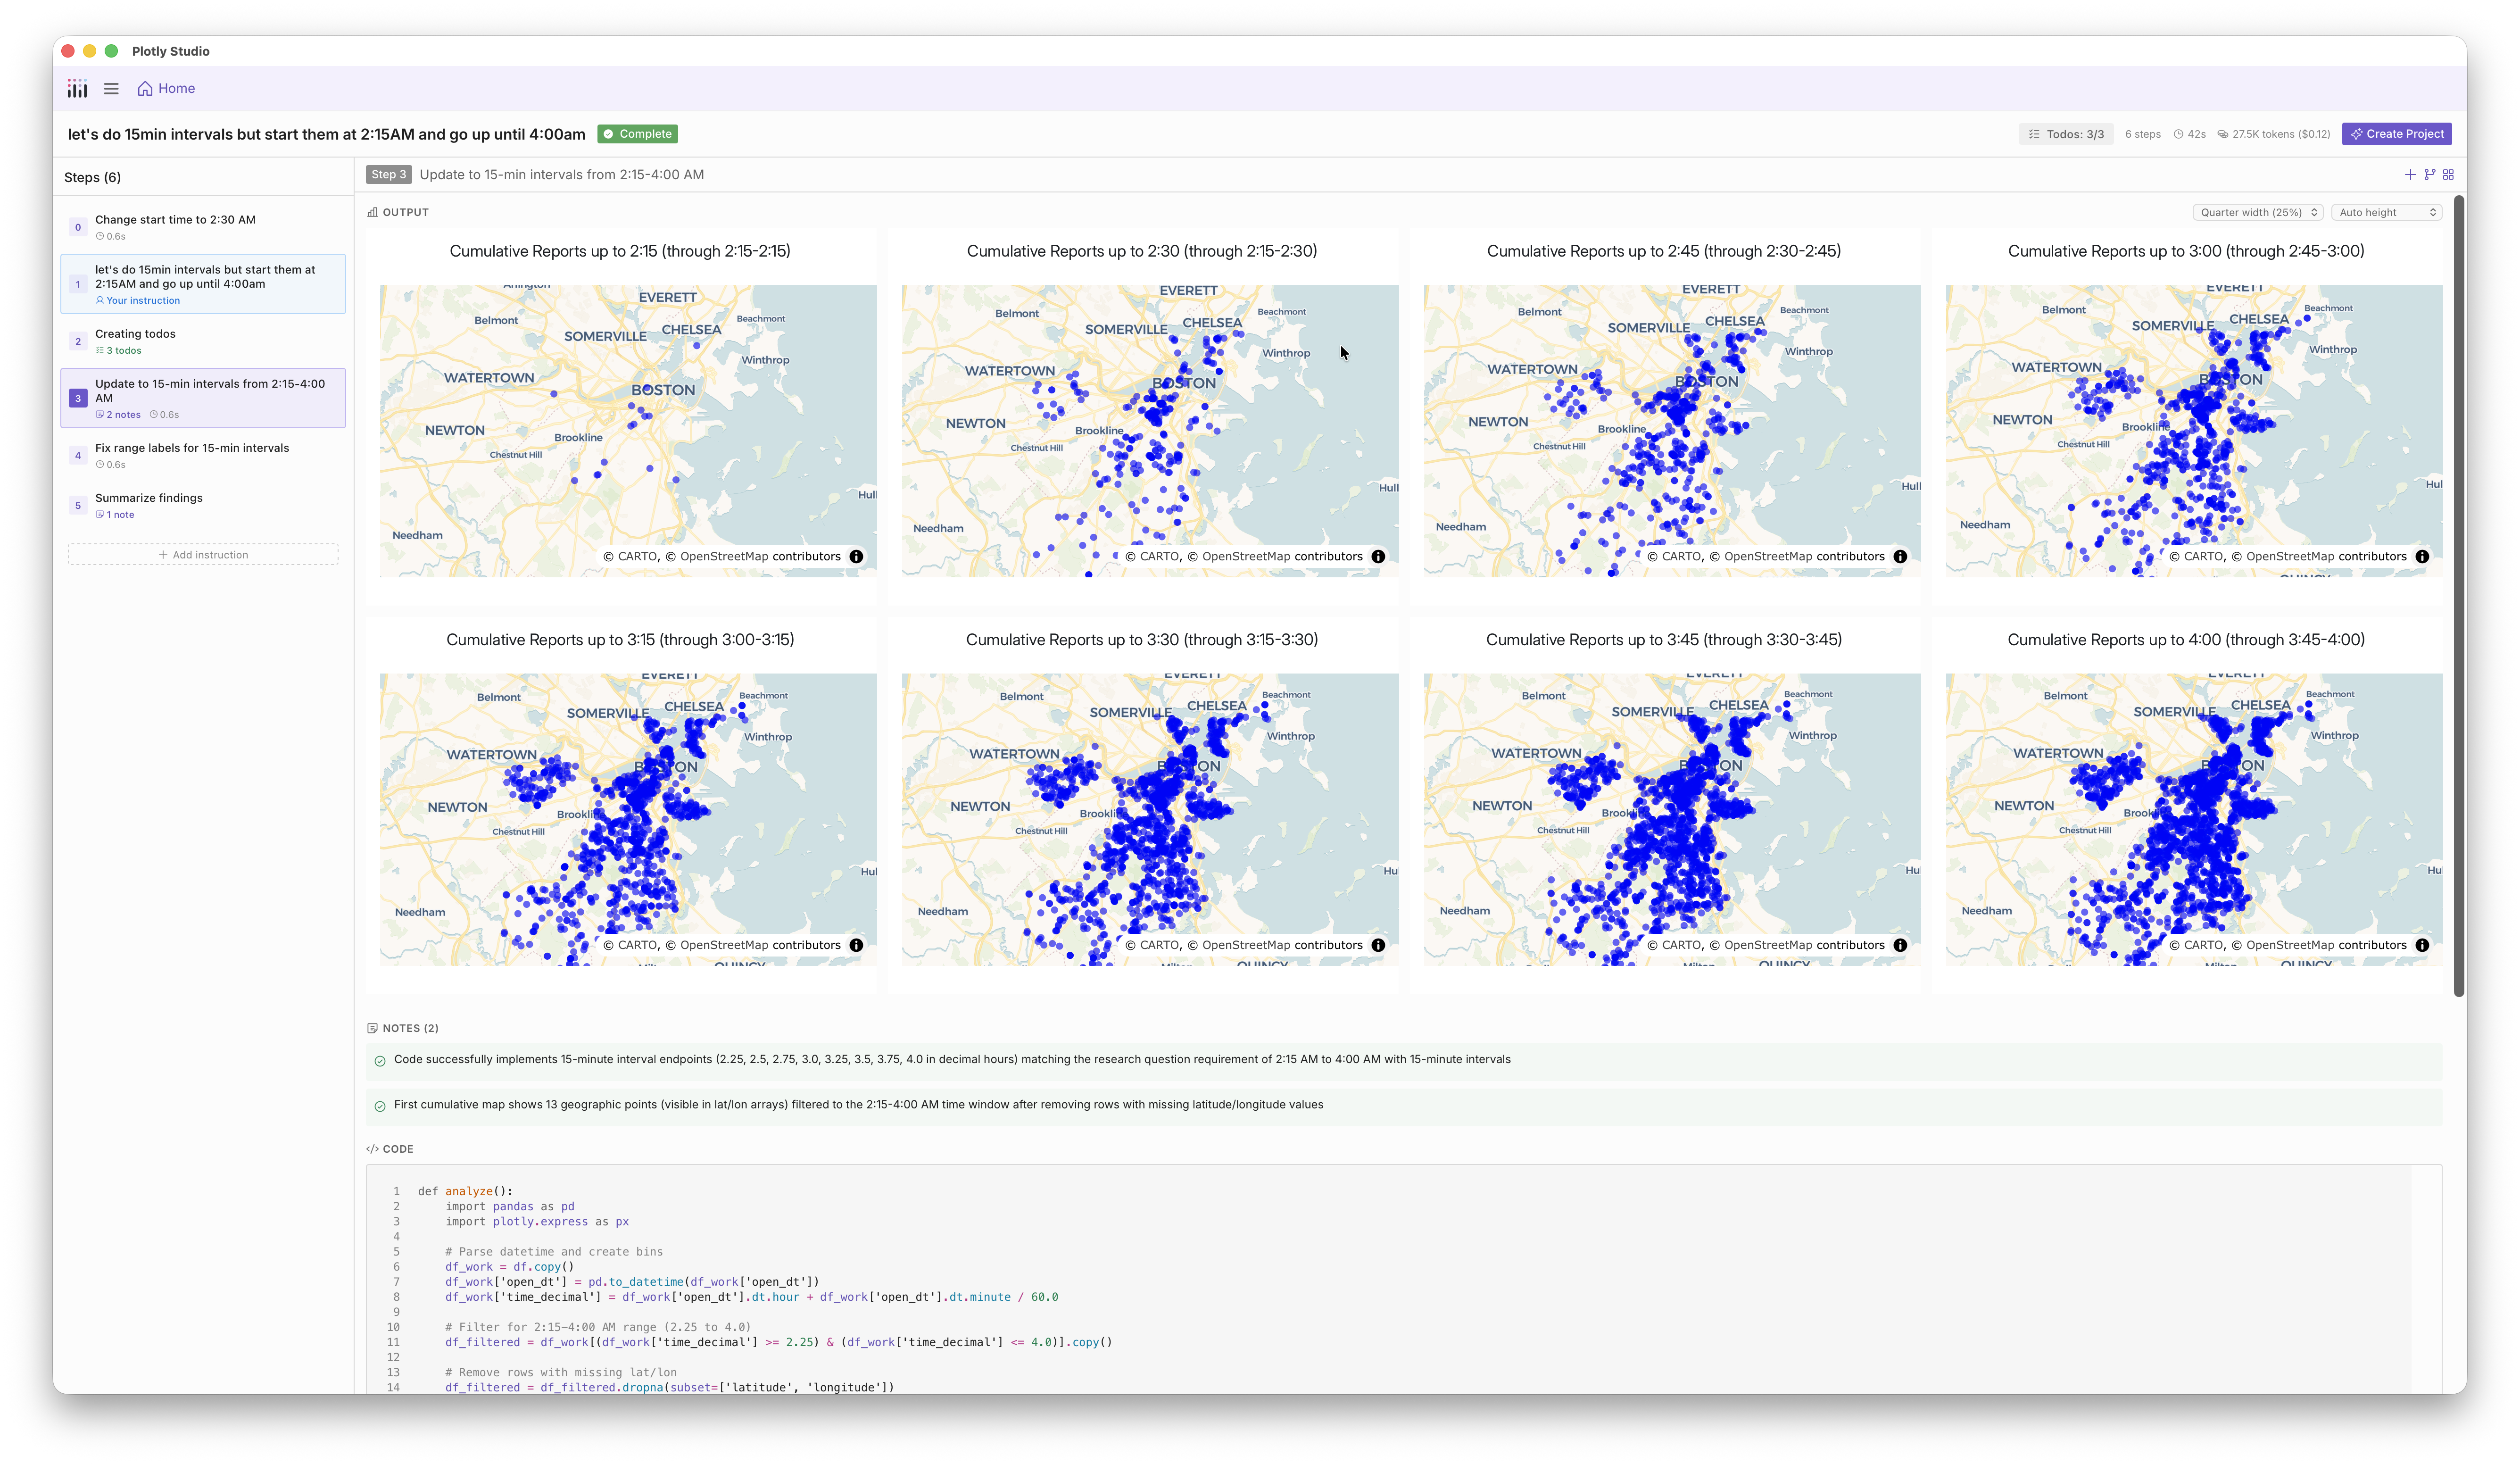This screenshot has width=2520, height=1464.
Task: Click the 'def analyze():' code line
Action: click(465, 1192)
